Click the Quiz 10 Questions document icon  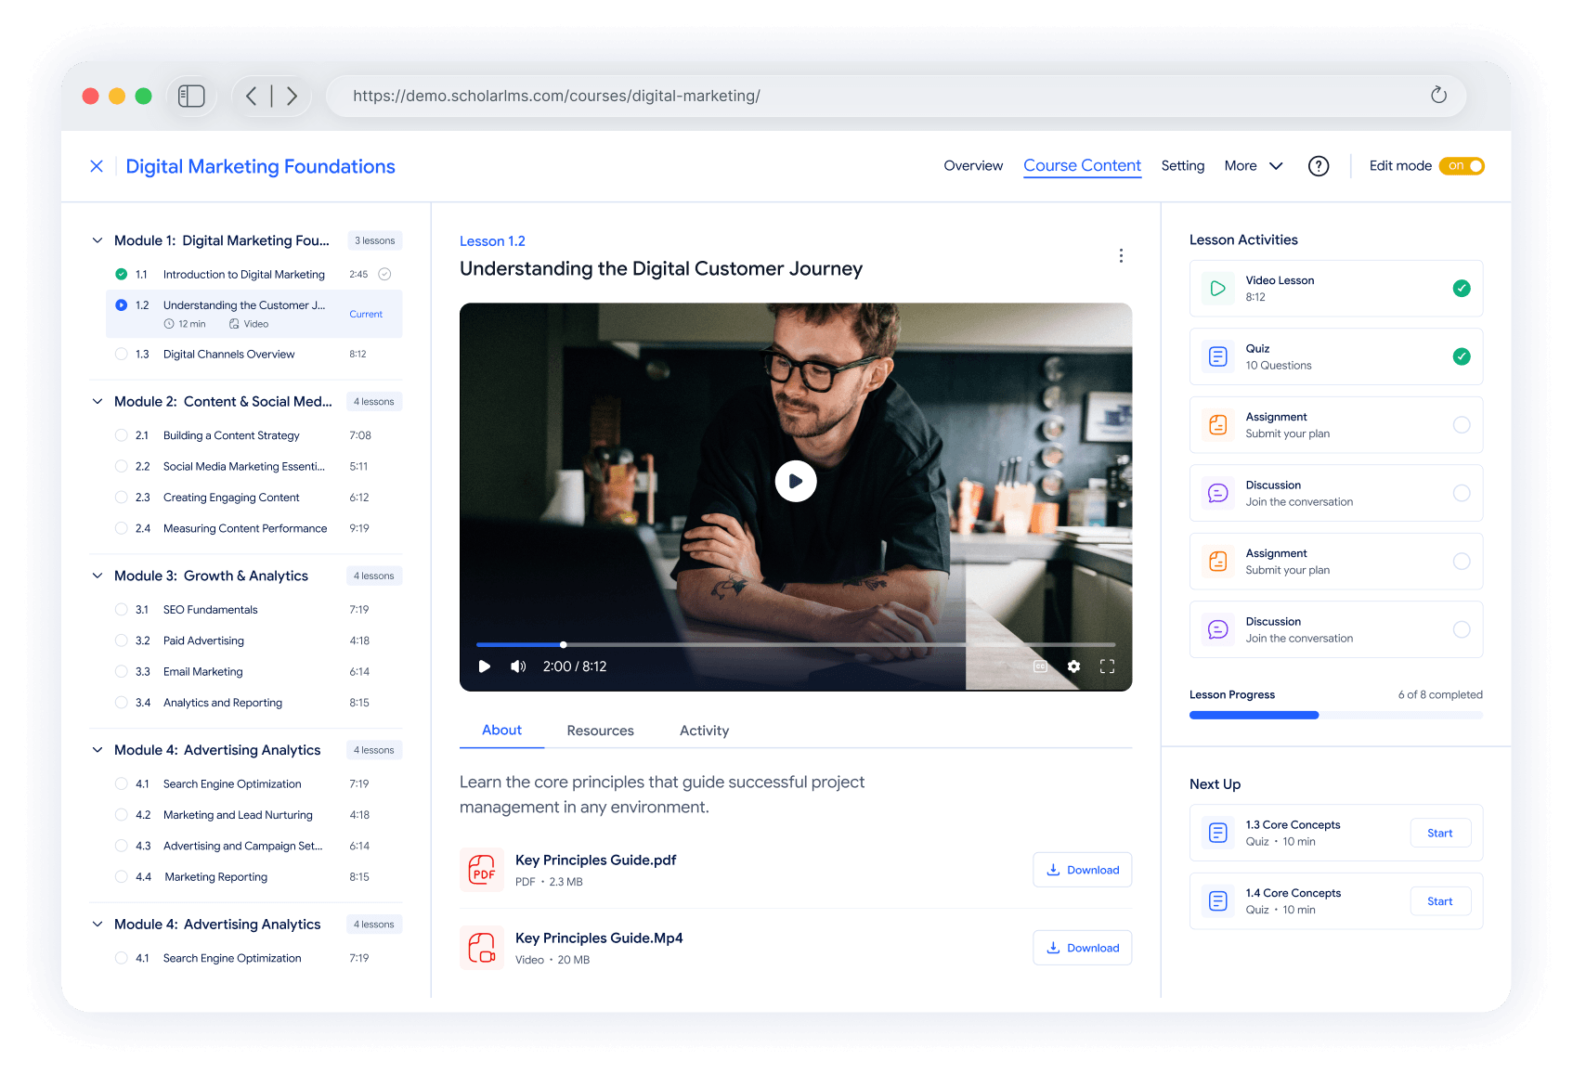click(x=1218, y=356)
